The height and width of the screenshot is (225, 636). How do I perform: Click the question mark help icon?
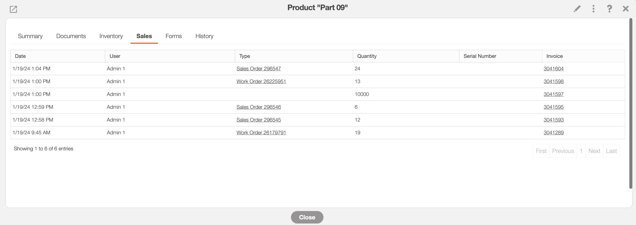(609, 9)
